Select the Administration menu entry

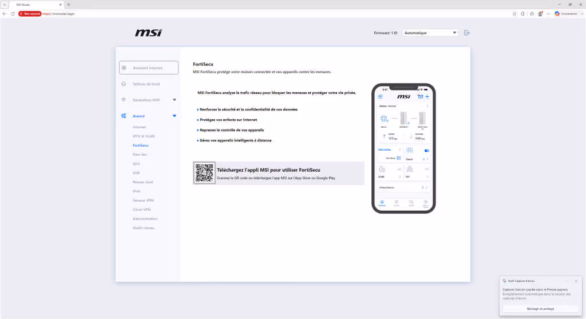point(145,219)
